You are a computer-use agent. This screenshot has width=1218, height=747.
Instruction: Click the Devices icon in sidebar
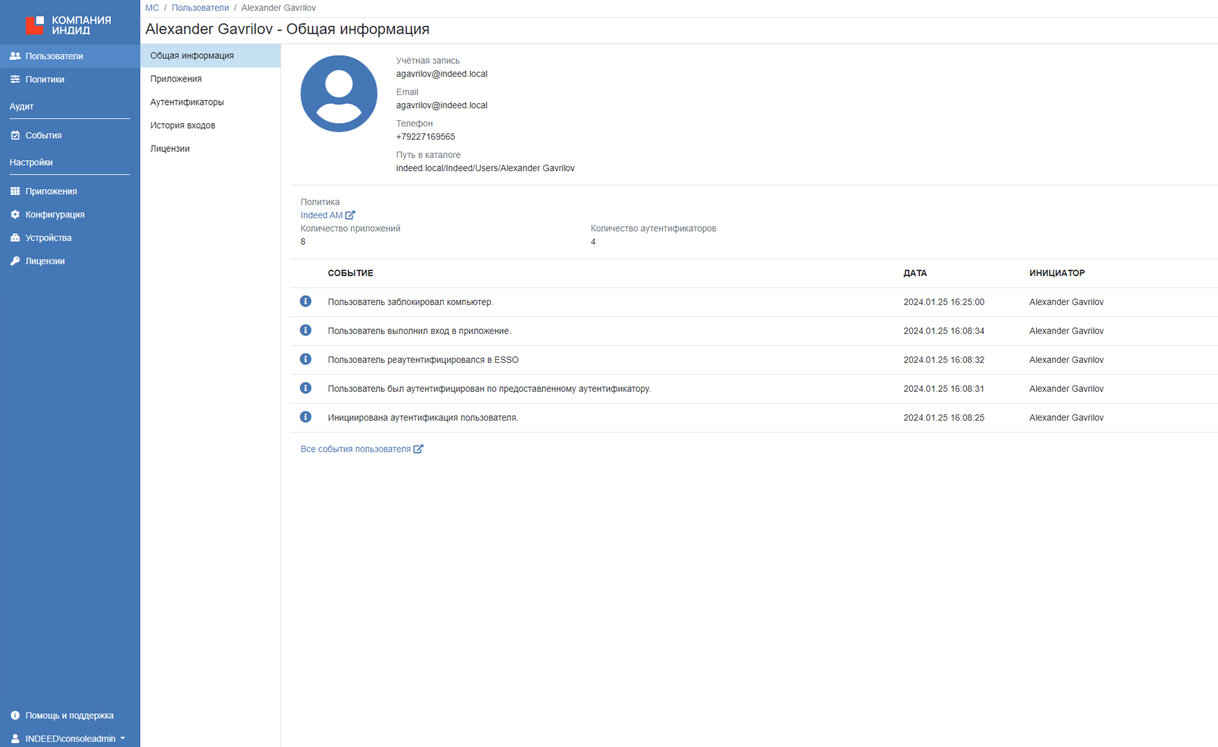pyautogui.click(x=15, y=238)
